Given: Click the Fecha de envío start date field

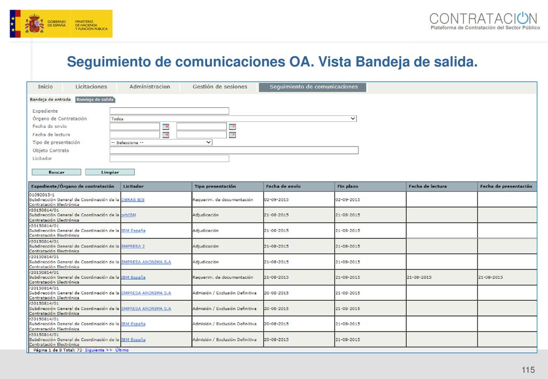Looking at the screenshot, I should click(x=135, y=126).
